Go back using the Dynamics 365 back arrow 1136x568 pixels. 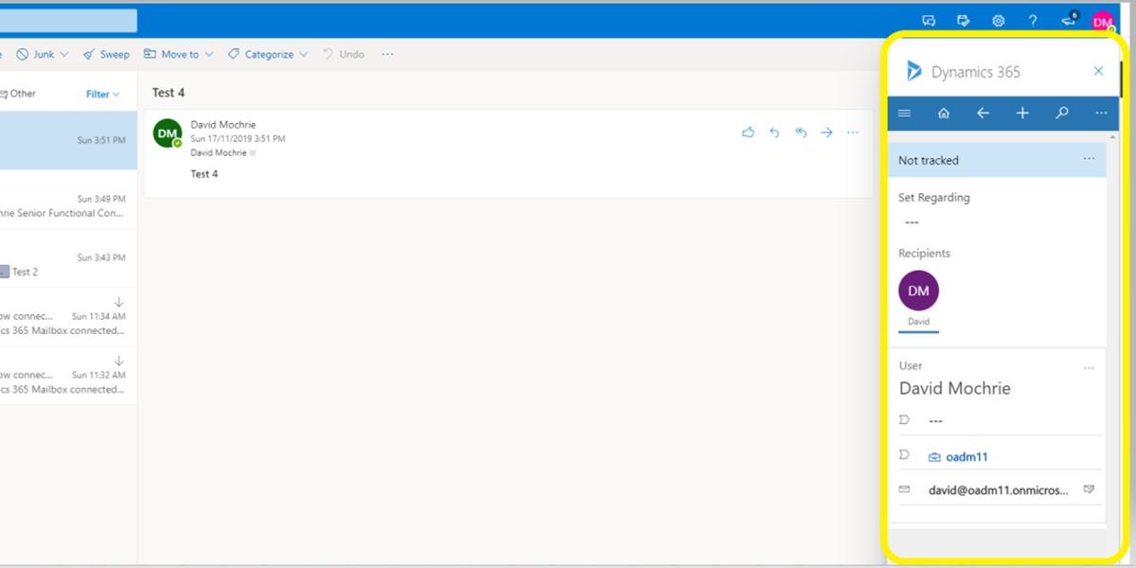tap(983, 112)
